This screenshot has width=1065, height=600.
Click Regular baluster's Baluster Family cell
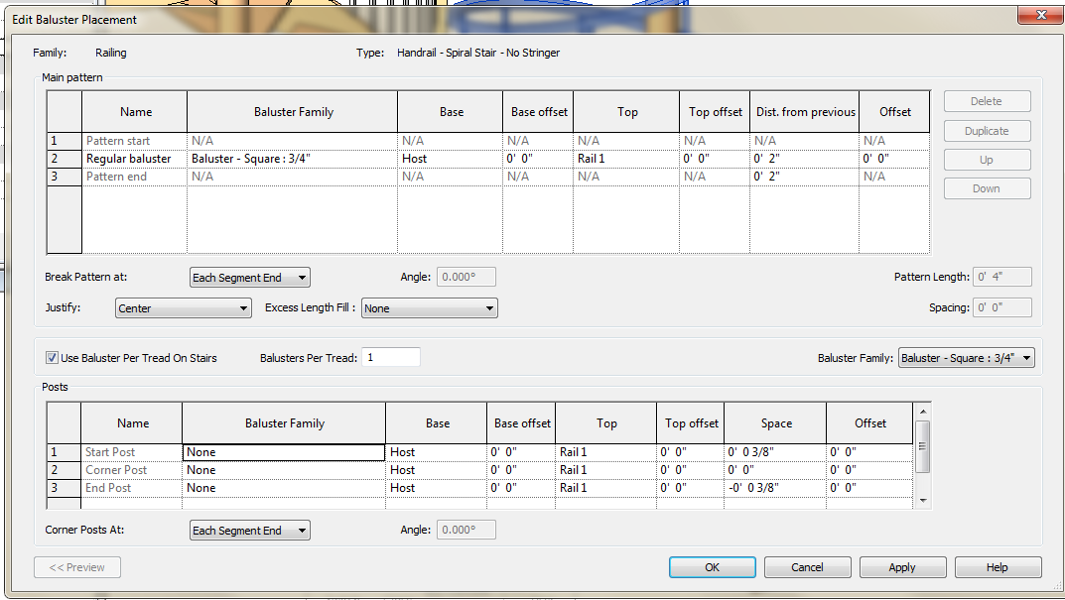(292, 159)
